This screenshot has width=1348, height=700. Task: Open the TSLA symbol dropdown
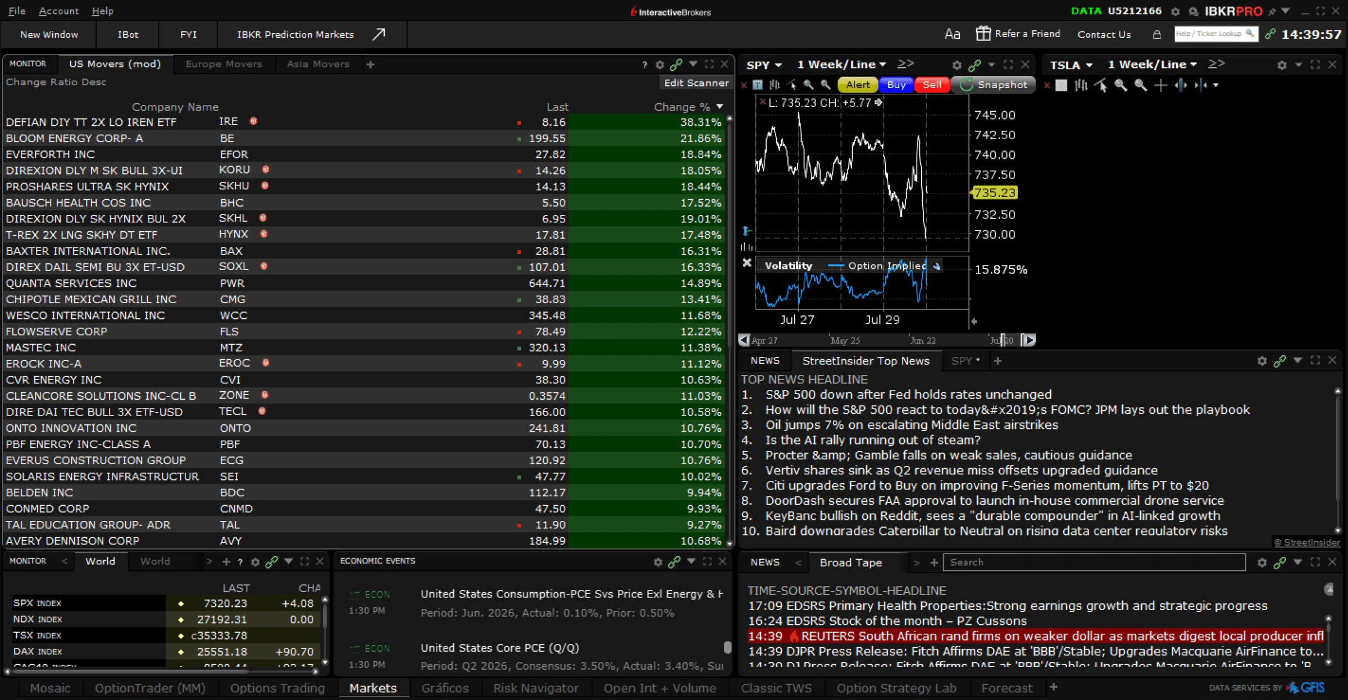(x=1089, y=65)
